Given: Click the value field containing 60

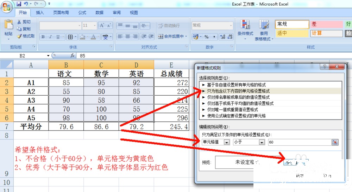Looking at the screenshot, I should click(300, 142).
